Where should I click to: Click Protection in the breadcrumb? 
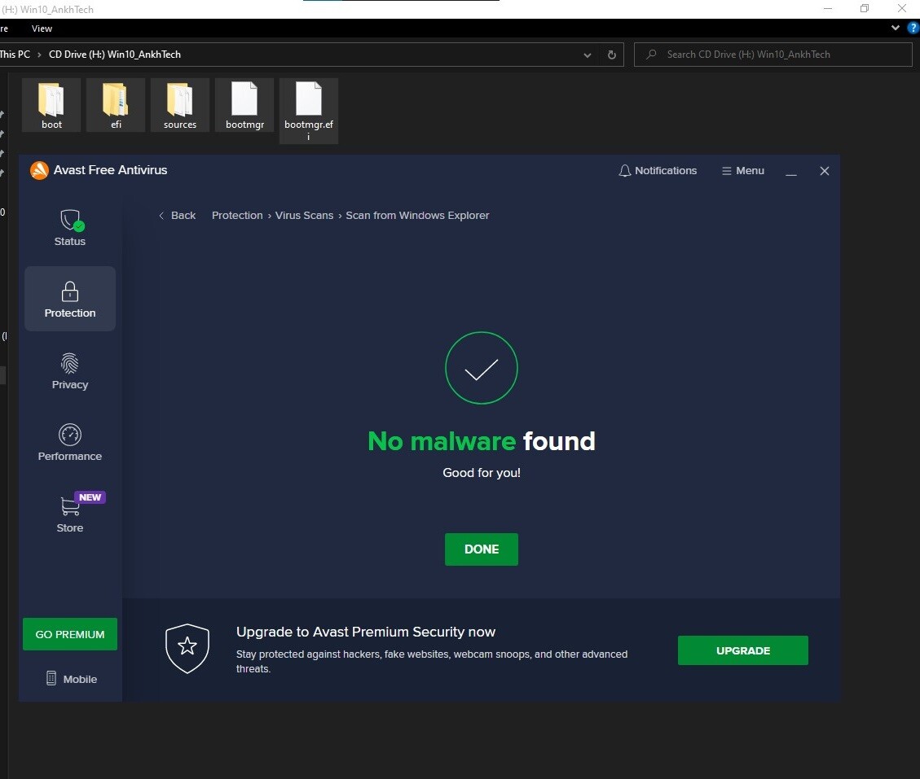pyautogui.click(x=237, y=215)
